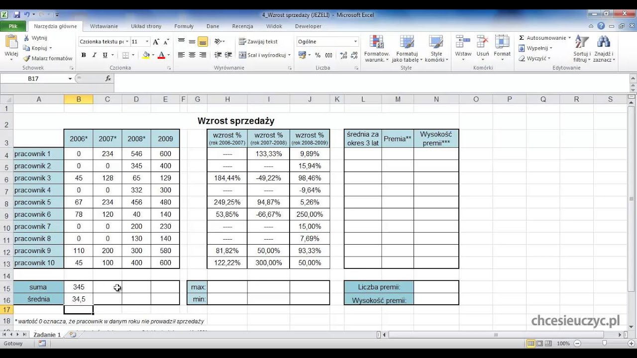Open Sortuj i filtruj menu
Viewport: 637px width, 358px height.
(582, 49)
